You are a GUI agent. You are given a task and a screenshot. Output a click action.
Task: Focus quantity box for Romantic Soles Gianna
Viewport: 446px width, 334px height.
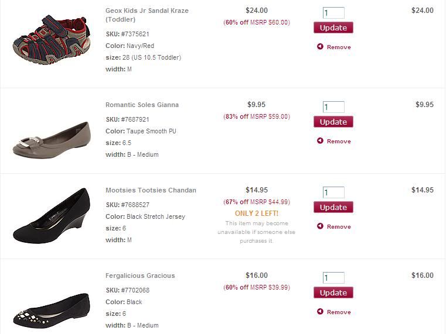pos(333,107)
